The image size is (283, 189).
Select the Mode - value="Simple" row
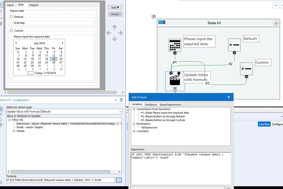30,127
